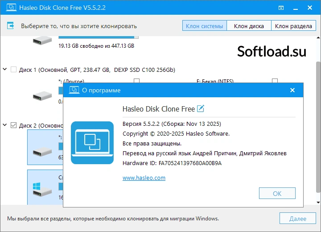Close the О программе dialog
The height and width of the screenshot is (232, 321).
[292, 90]
